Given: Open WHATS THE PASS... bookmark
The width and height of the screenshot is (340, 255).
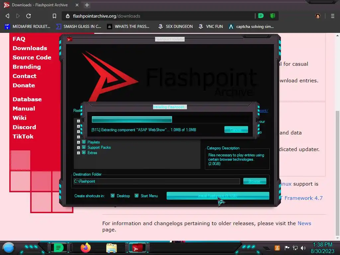Looking at the screenshot, I should (128, 27).
